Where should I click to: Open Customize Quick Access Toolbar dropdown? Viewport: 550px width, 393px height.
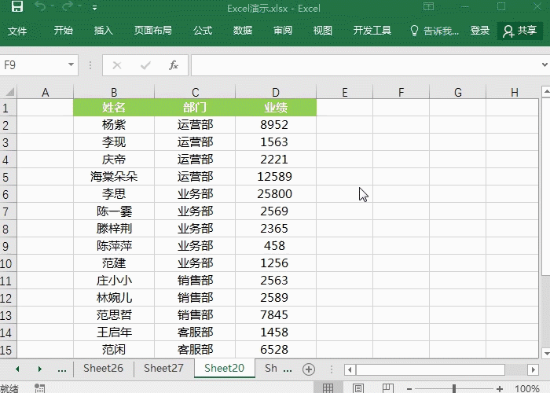95,9
